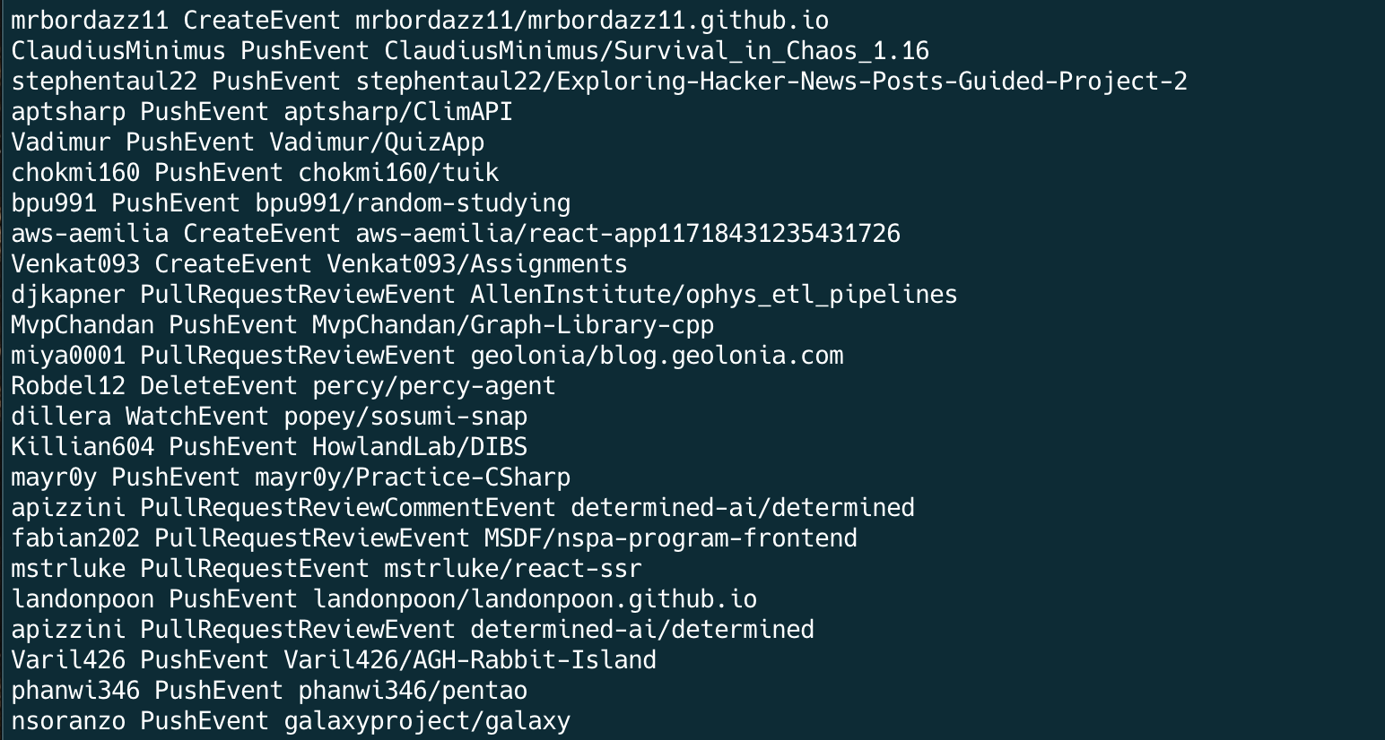Click the chokmi160/tuik repository text
Screen dimensions: 1385x740
point(398,172)
